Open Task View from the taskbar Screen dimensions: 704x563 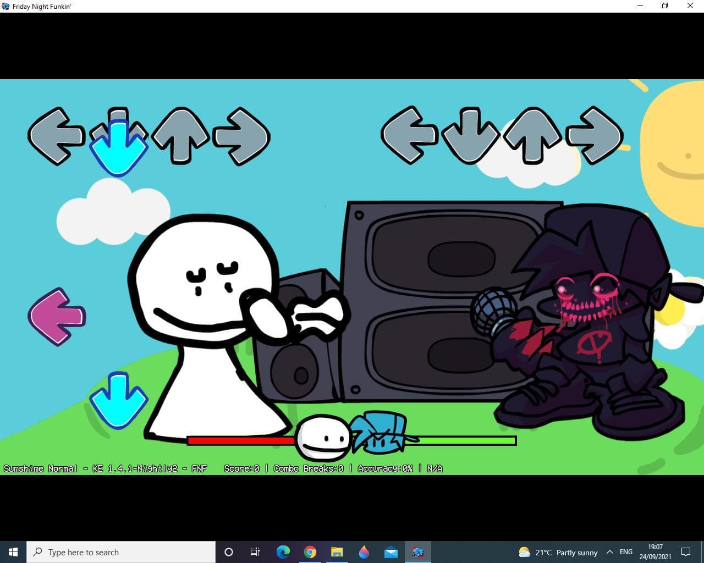pyautogui.click(x=255, y=552)
